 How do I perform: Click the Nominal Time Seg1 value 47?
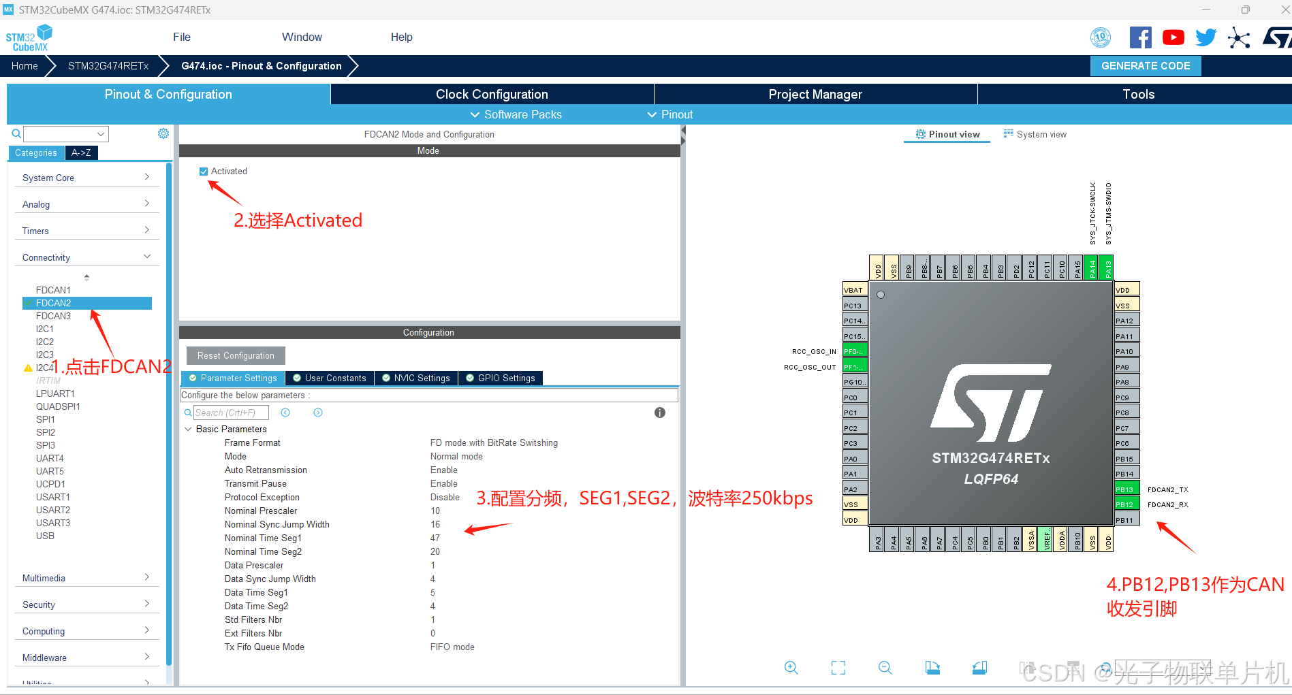click(435, 538)
